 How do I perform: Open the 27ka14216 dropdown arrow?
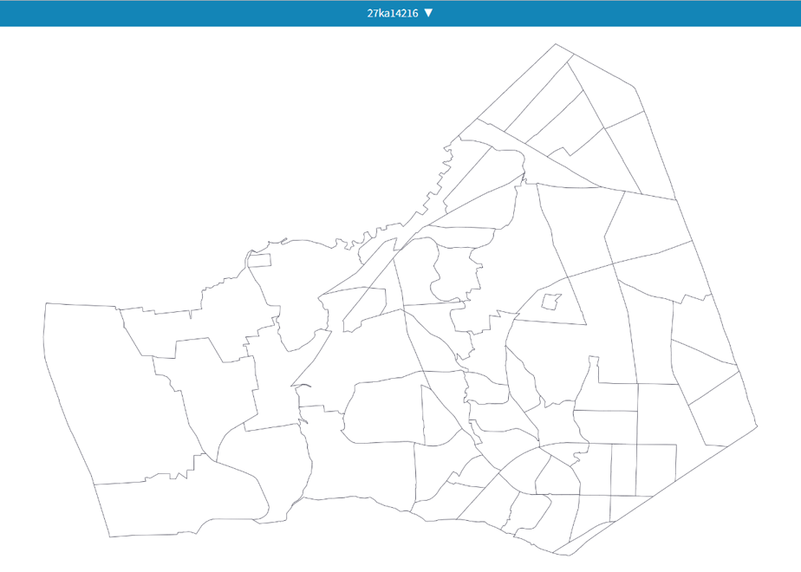point(428,13)
